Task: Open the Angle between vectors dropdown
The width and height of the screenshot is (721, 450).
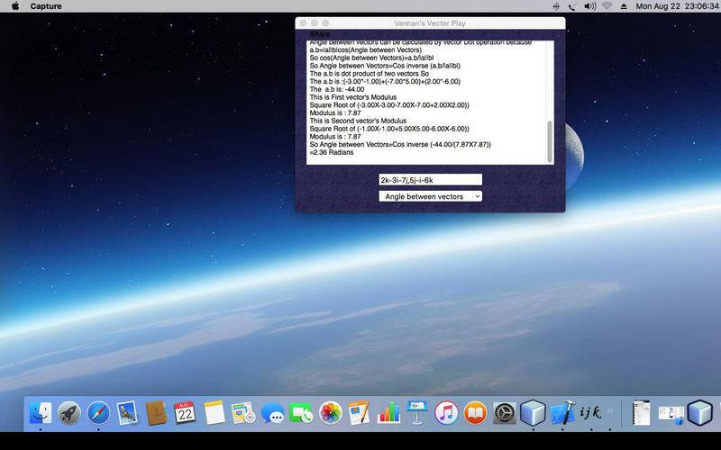Action: point(431,196)
